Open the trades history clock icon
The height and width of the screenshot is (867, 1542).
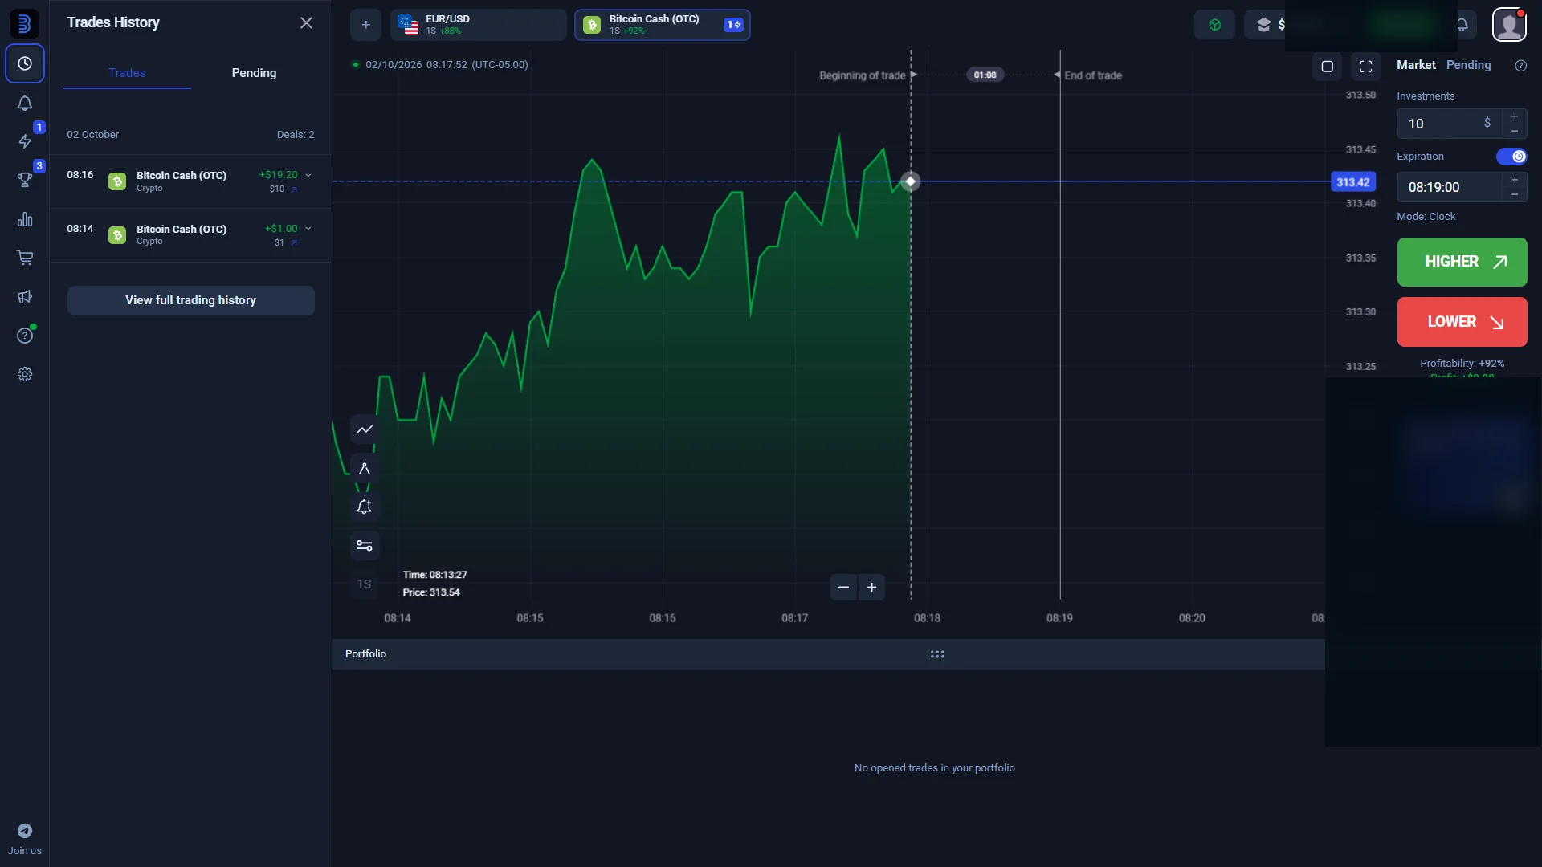click(x=25, y=63)
